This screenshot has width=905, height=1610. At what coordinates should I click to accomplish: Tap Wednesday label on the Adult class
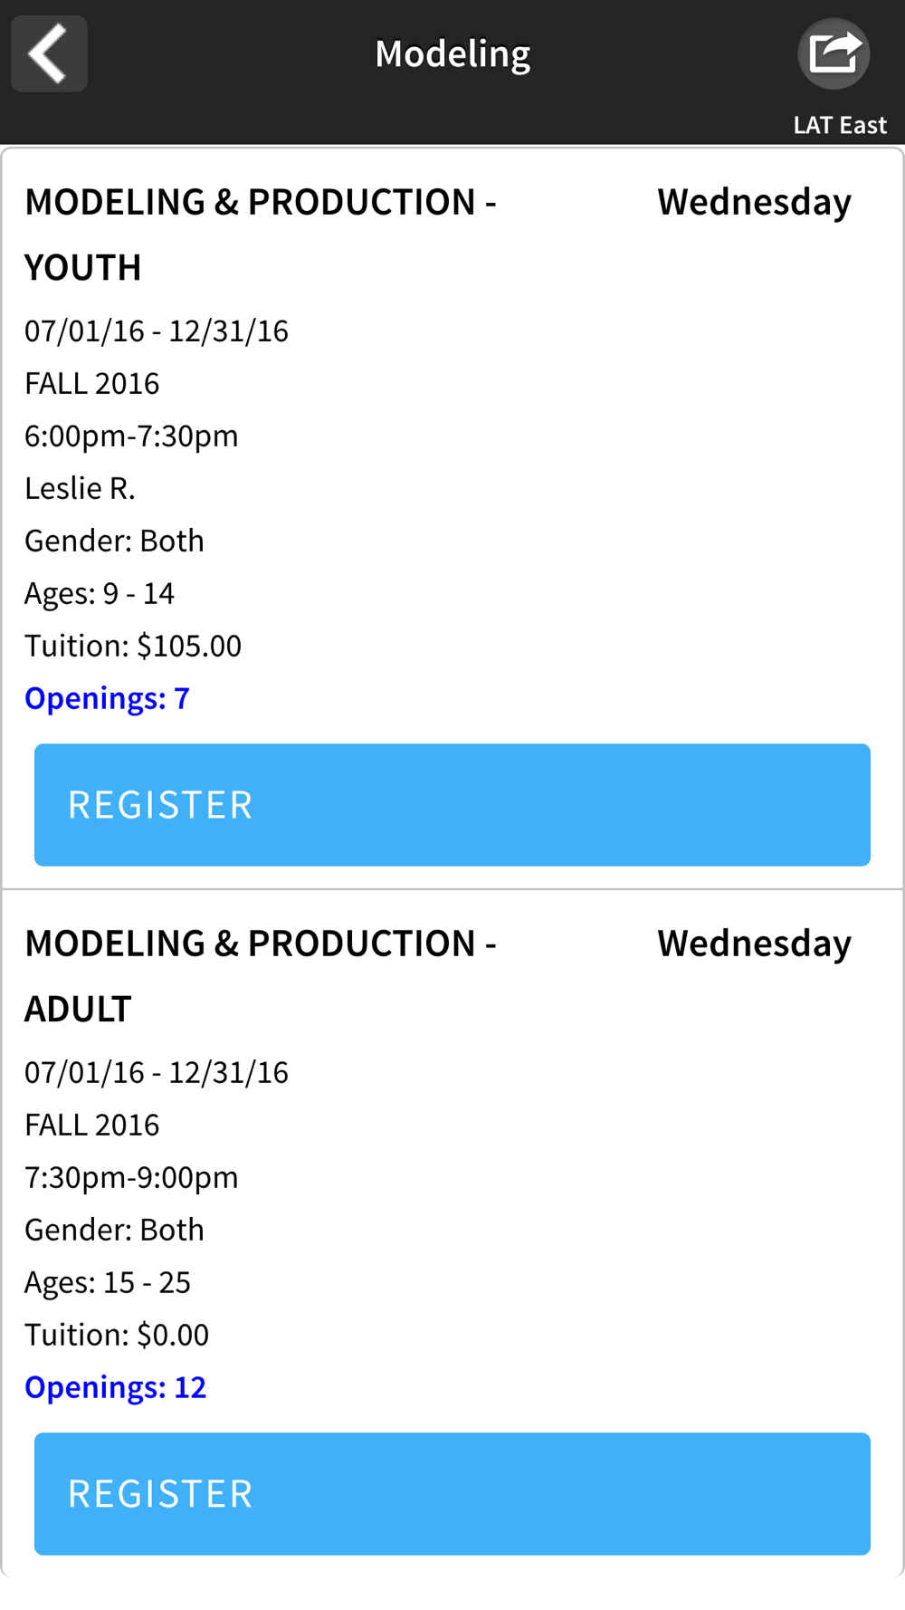(x=754, y=944)
